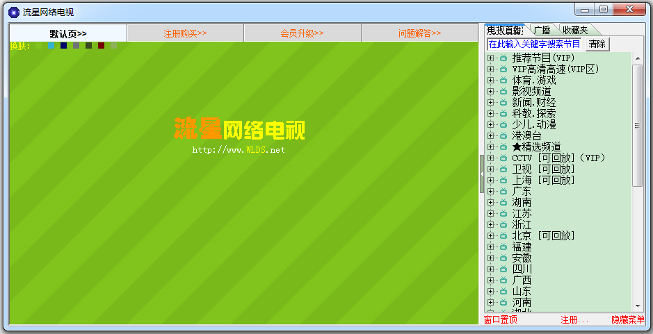This screenshot has width=653, height=334.
Task: Click the TV icon next to 影视频道
Action: tap(503, 92)
